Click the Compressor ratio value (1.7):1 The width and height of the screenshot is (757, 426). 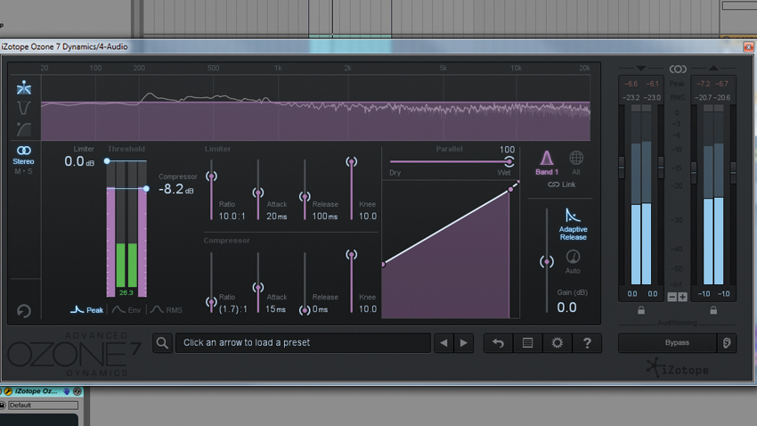232,309
